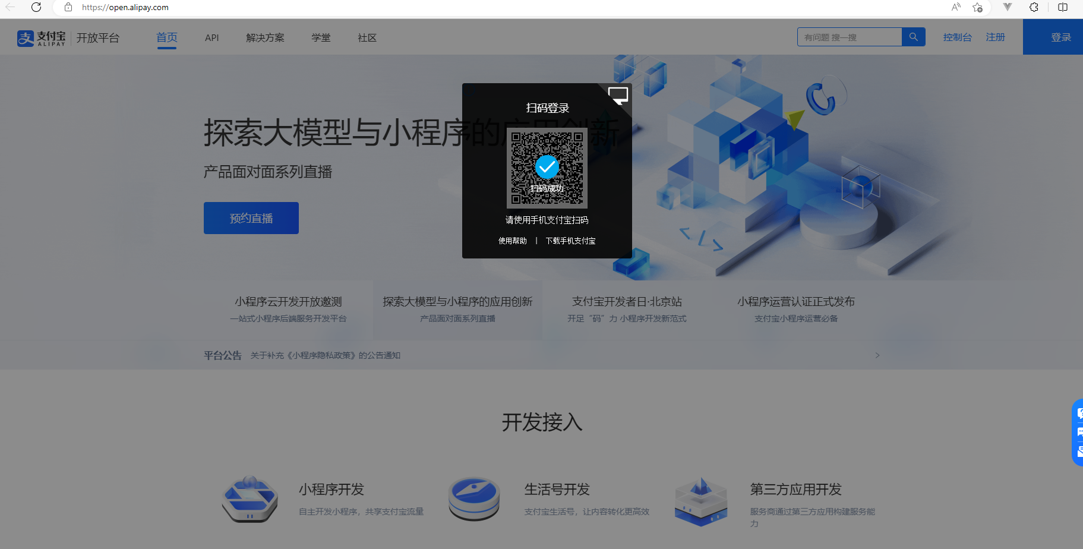Select the 支付宝开发者日·北京站 banner tab
Screen dimensions: 1083x549
(x=627, y=309)
